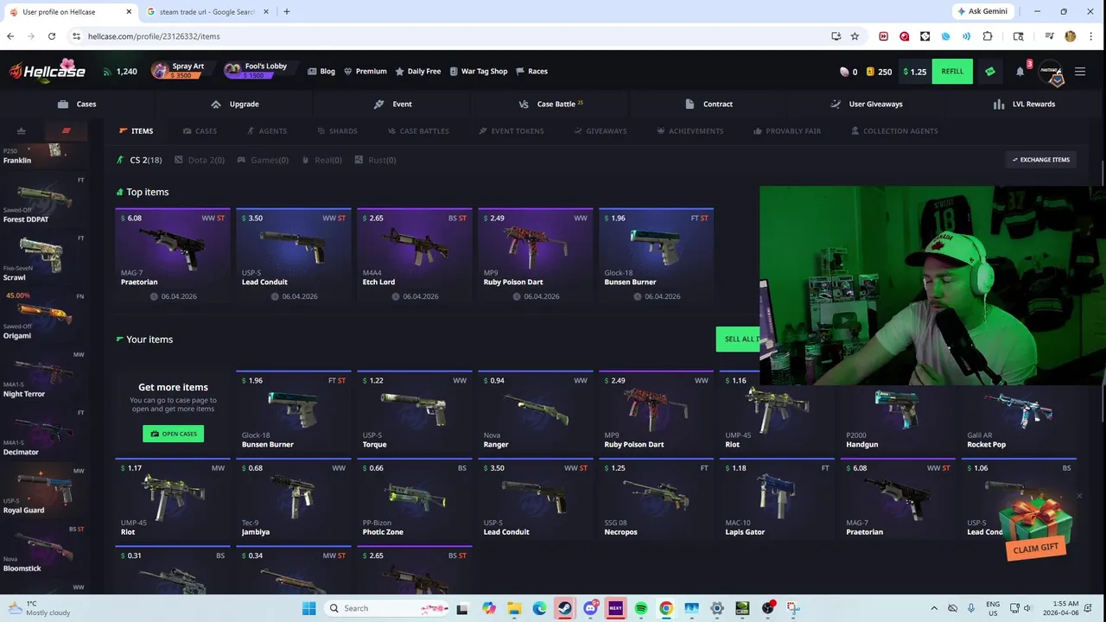Open the Contract navigation item
This screenshot has width=1106, height=622.
click(709, 104)
